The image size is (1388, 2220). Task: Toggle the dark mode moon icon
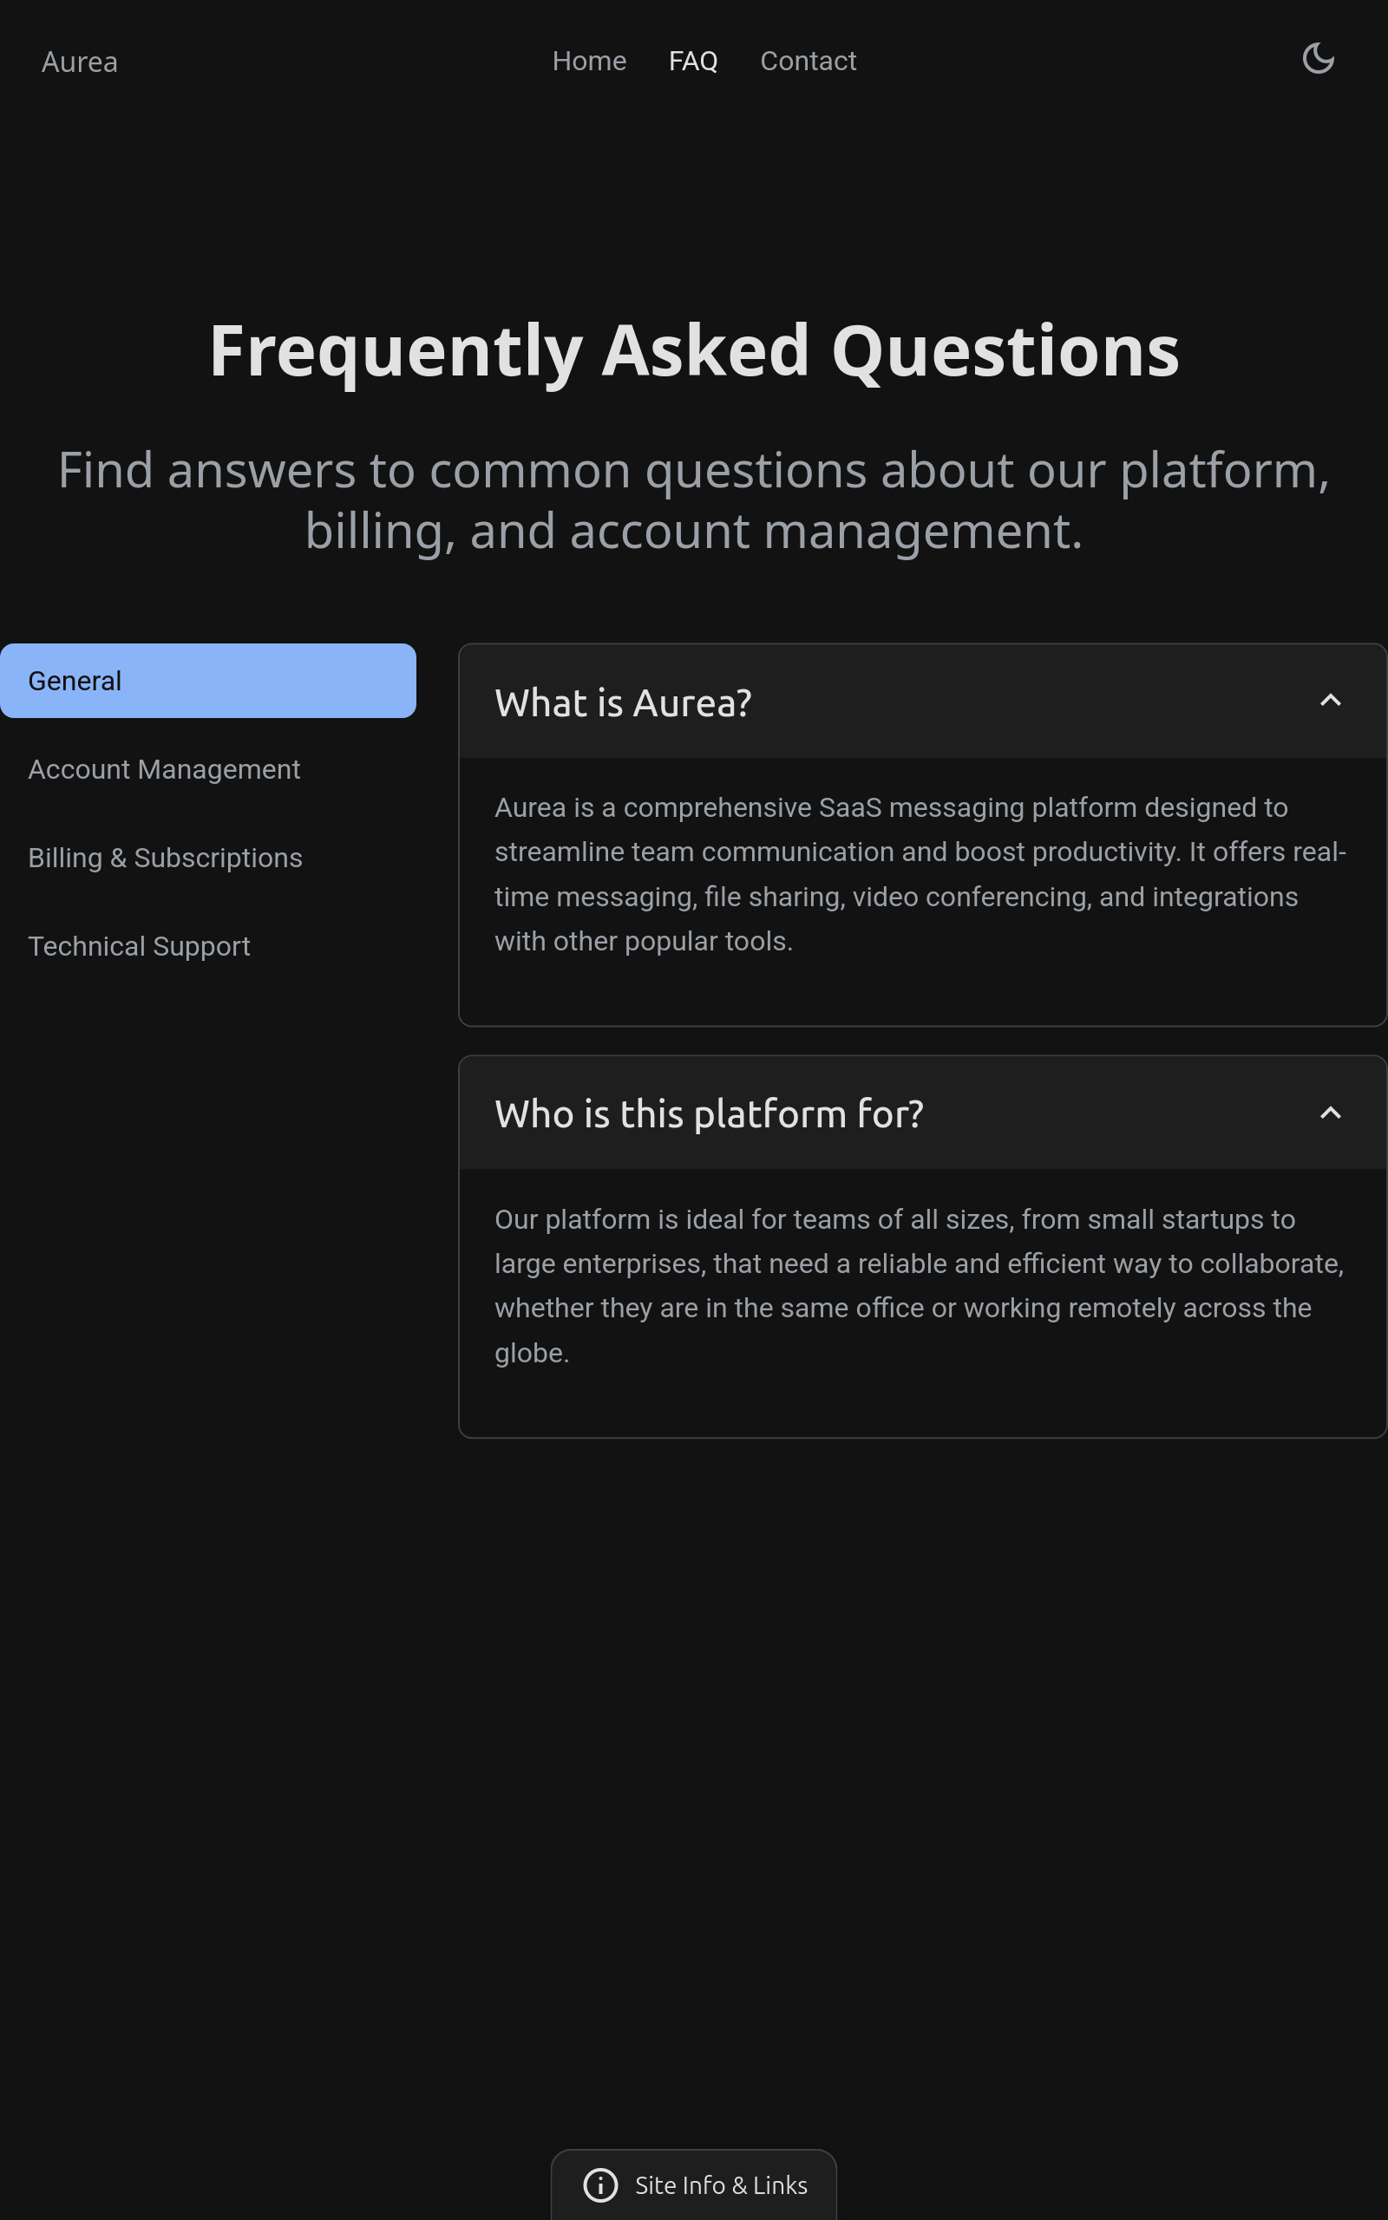(x=1319, y=59)
